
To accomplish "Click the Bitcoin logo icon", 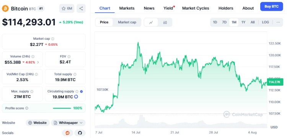I will pos(5,8).
